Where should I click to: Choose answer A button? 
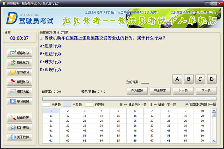(x=177, y=79)
